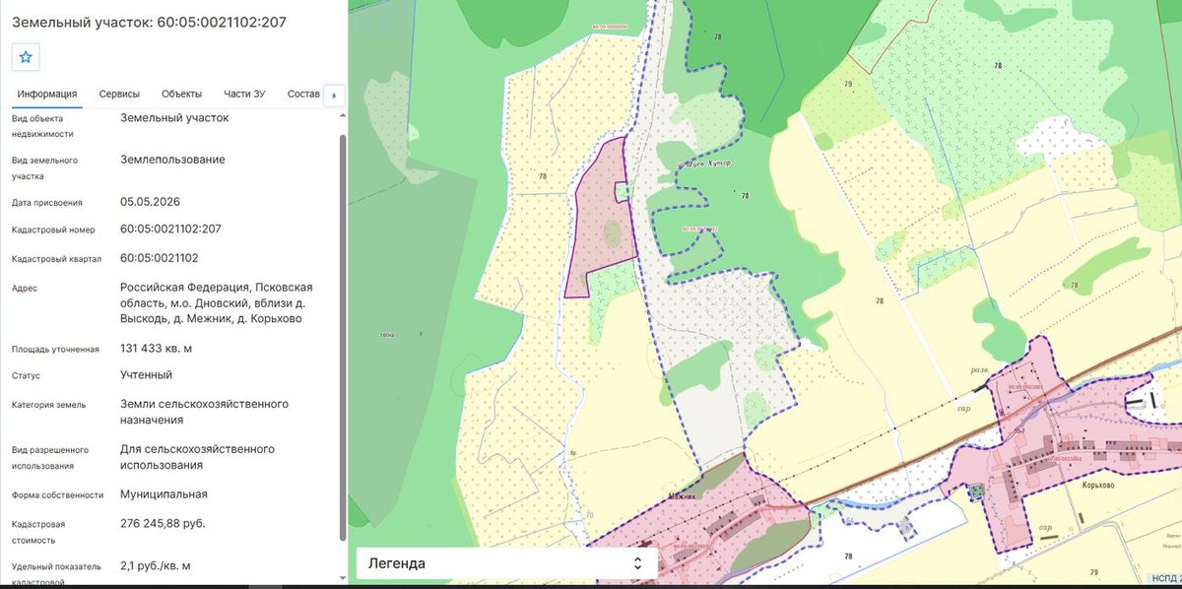Click the status value 'Учтенный'
The height and width of the screenshot is (589, 1182).
point(146,375)
